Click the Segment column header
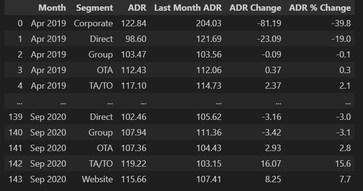This screenshot has height=191, width=363. (x=95, y=8)
